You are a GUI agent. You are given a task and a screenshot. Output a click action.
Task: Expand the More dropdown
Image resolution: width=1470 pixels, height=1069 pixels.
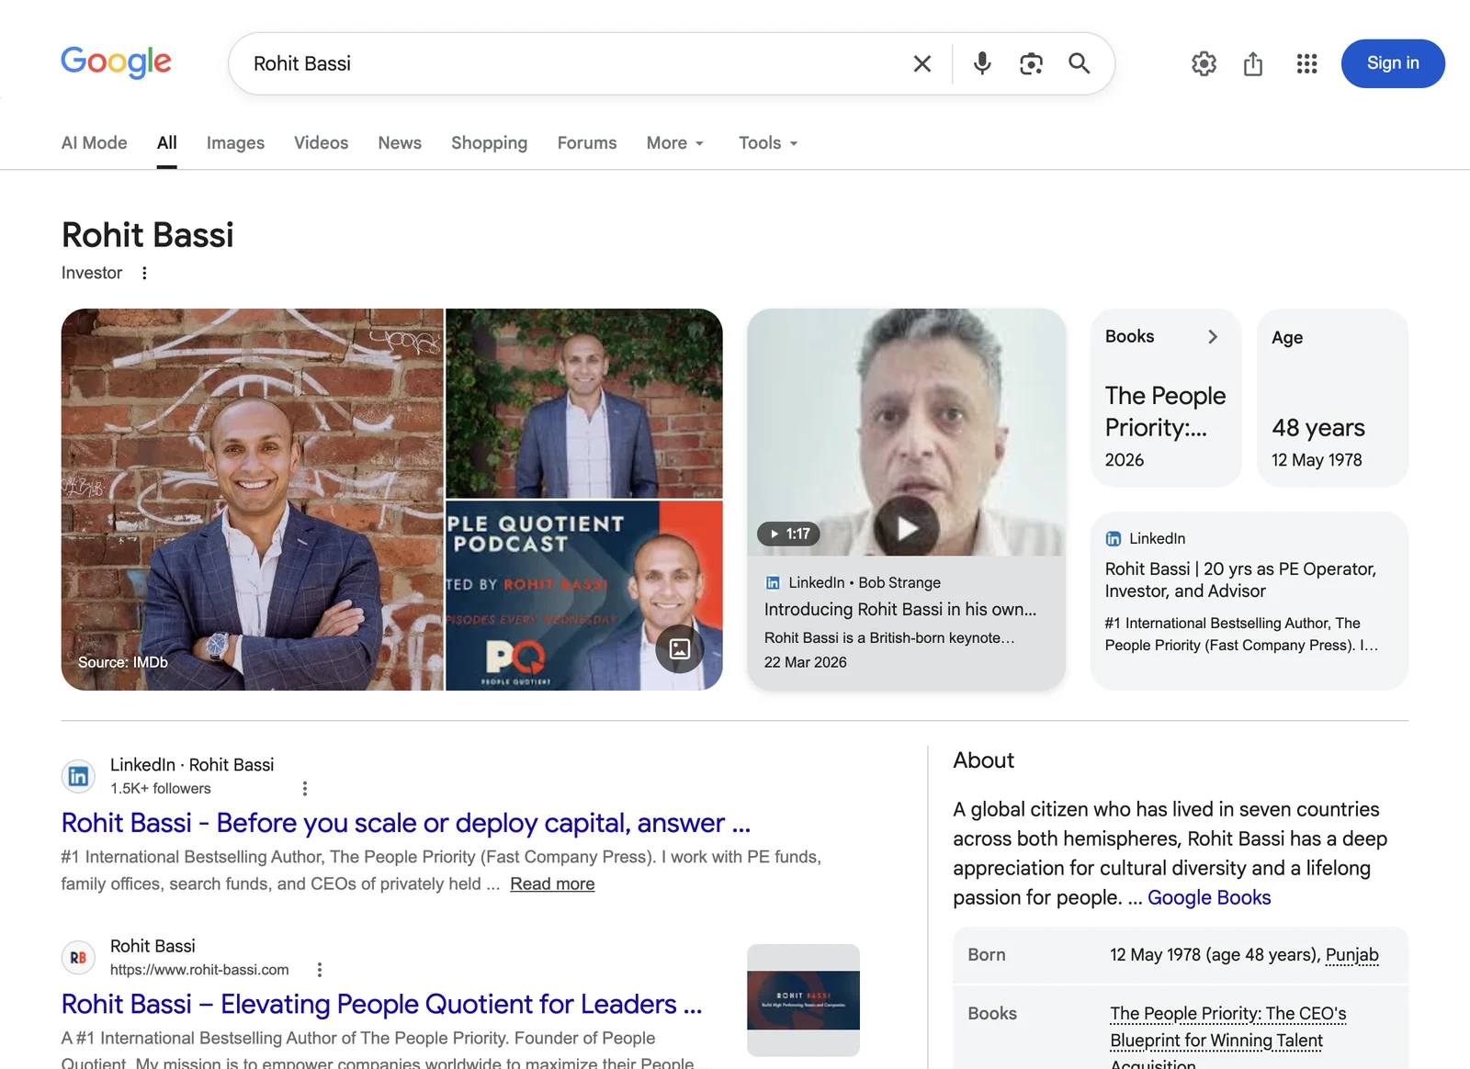(x=675, y=142)
